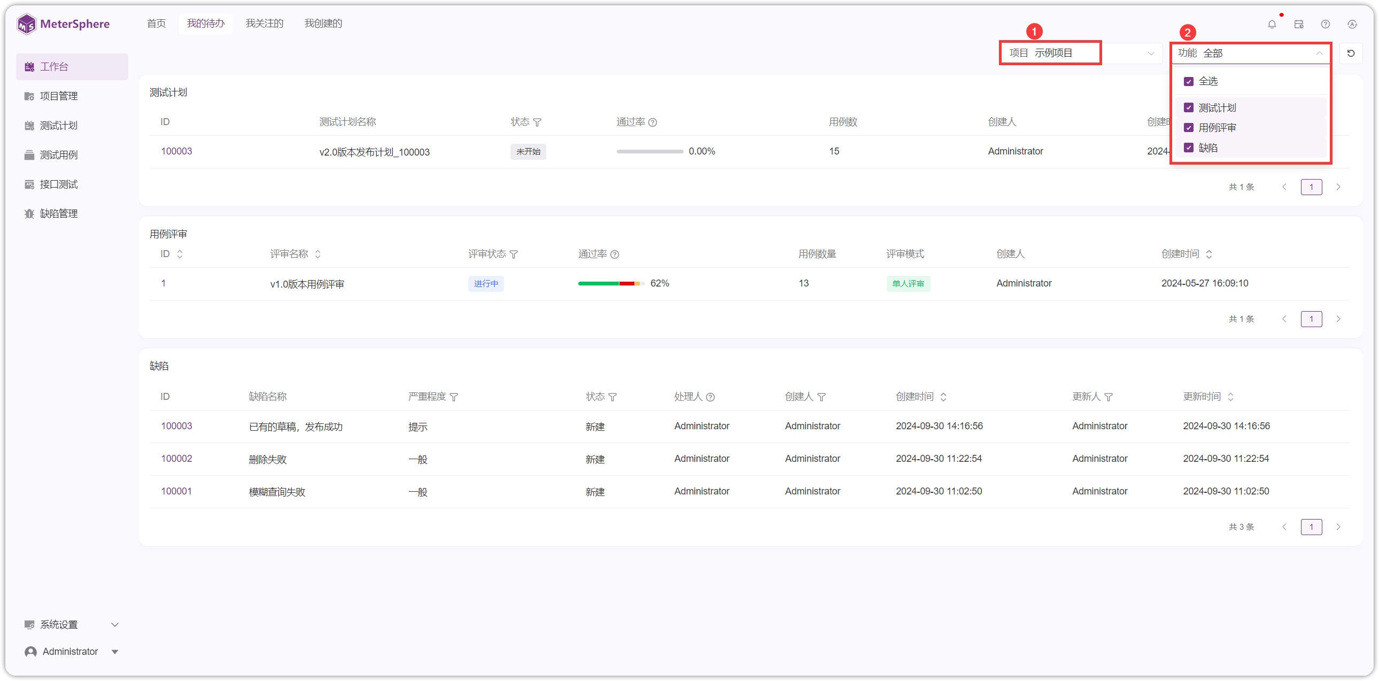This screenshot has width=1379, height=681.
Task: Click the 62% review pass rate bar
Action: (611, 283)
